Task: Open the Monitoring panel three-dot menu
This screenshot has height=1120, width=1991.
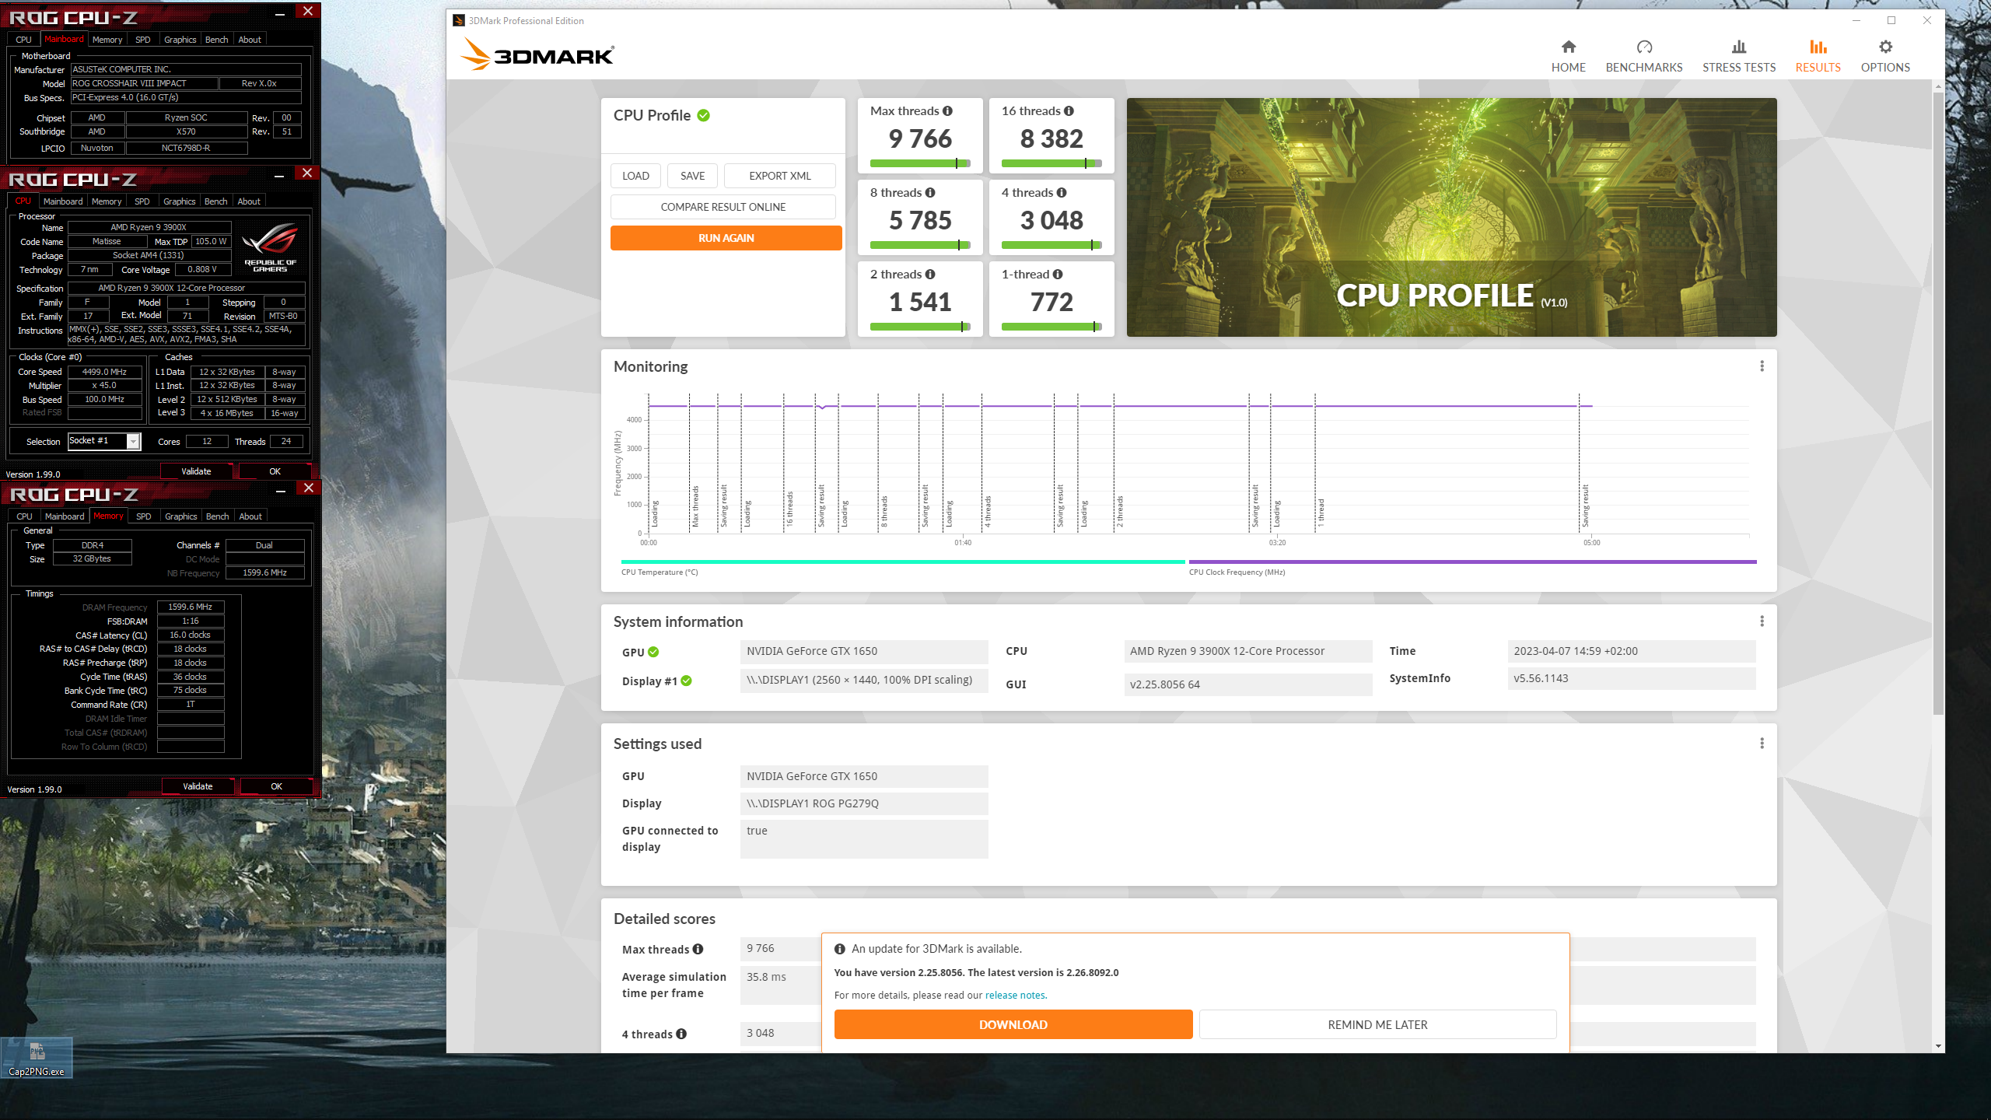Action: click(x=1762, y=366)
